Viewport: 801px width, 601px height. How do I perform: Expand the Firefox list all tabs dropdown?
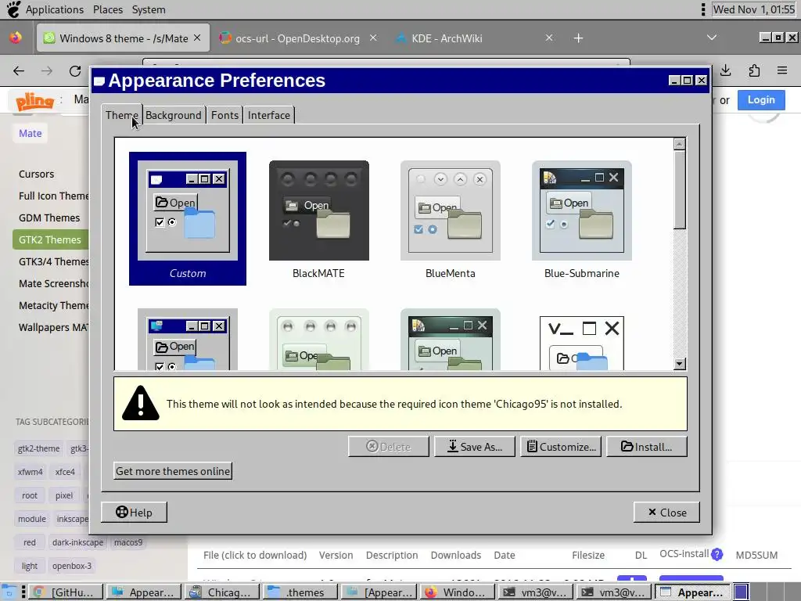pyautogui.click(x=712, y=38)
